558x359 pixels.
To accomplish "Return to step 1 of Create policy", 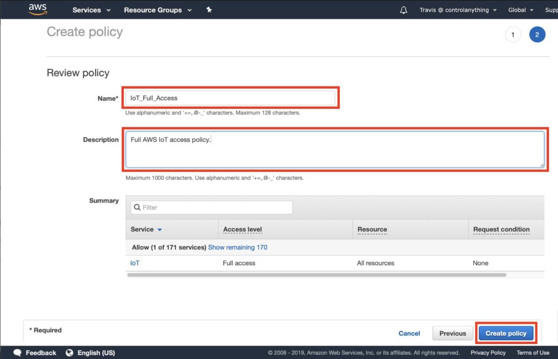I will click(x=513, y=34).
